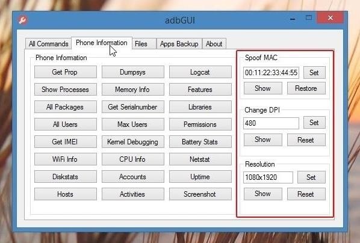
Task: Minimize the adbGUI window
Action: click(293, 19)
